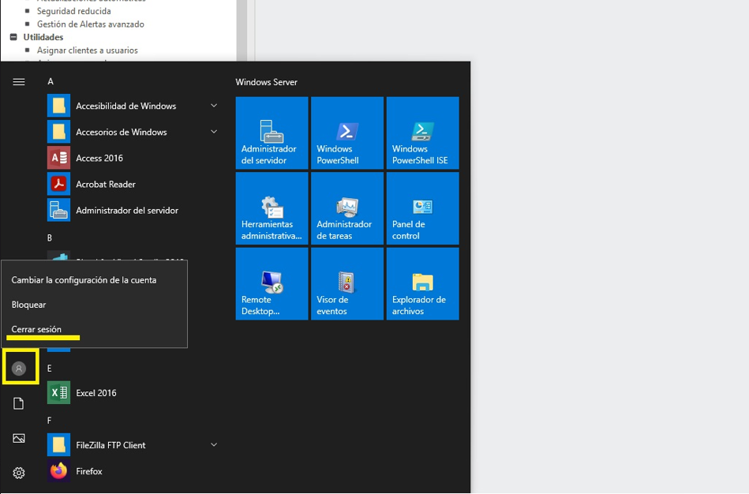Screen dimensions: 749x494
Task: Click the user account avatar icon
Action: click(19, 369)
